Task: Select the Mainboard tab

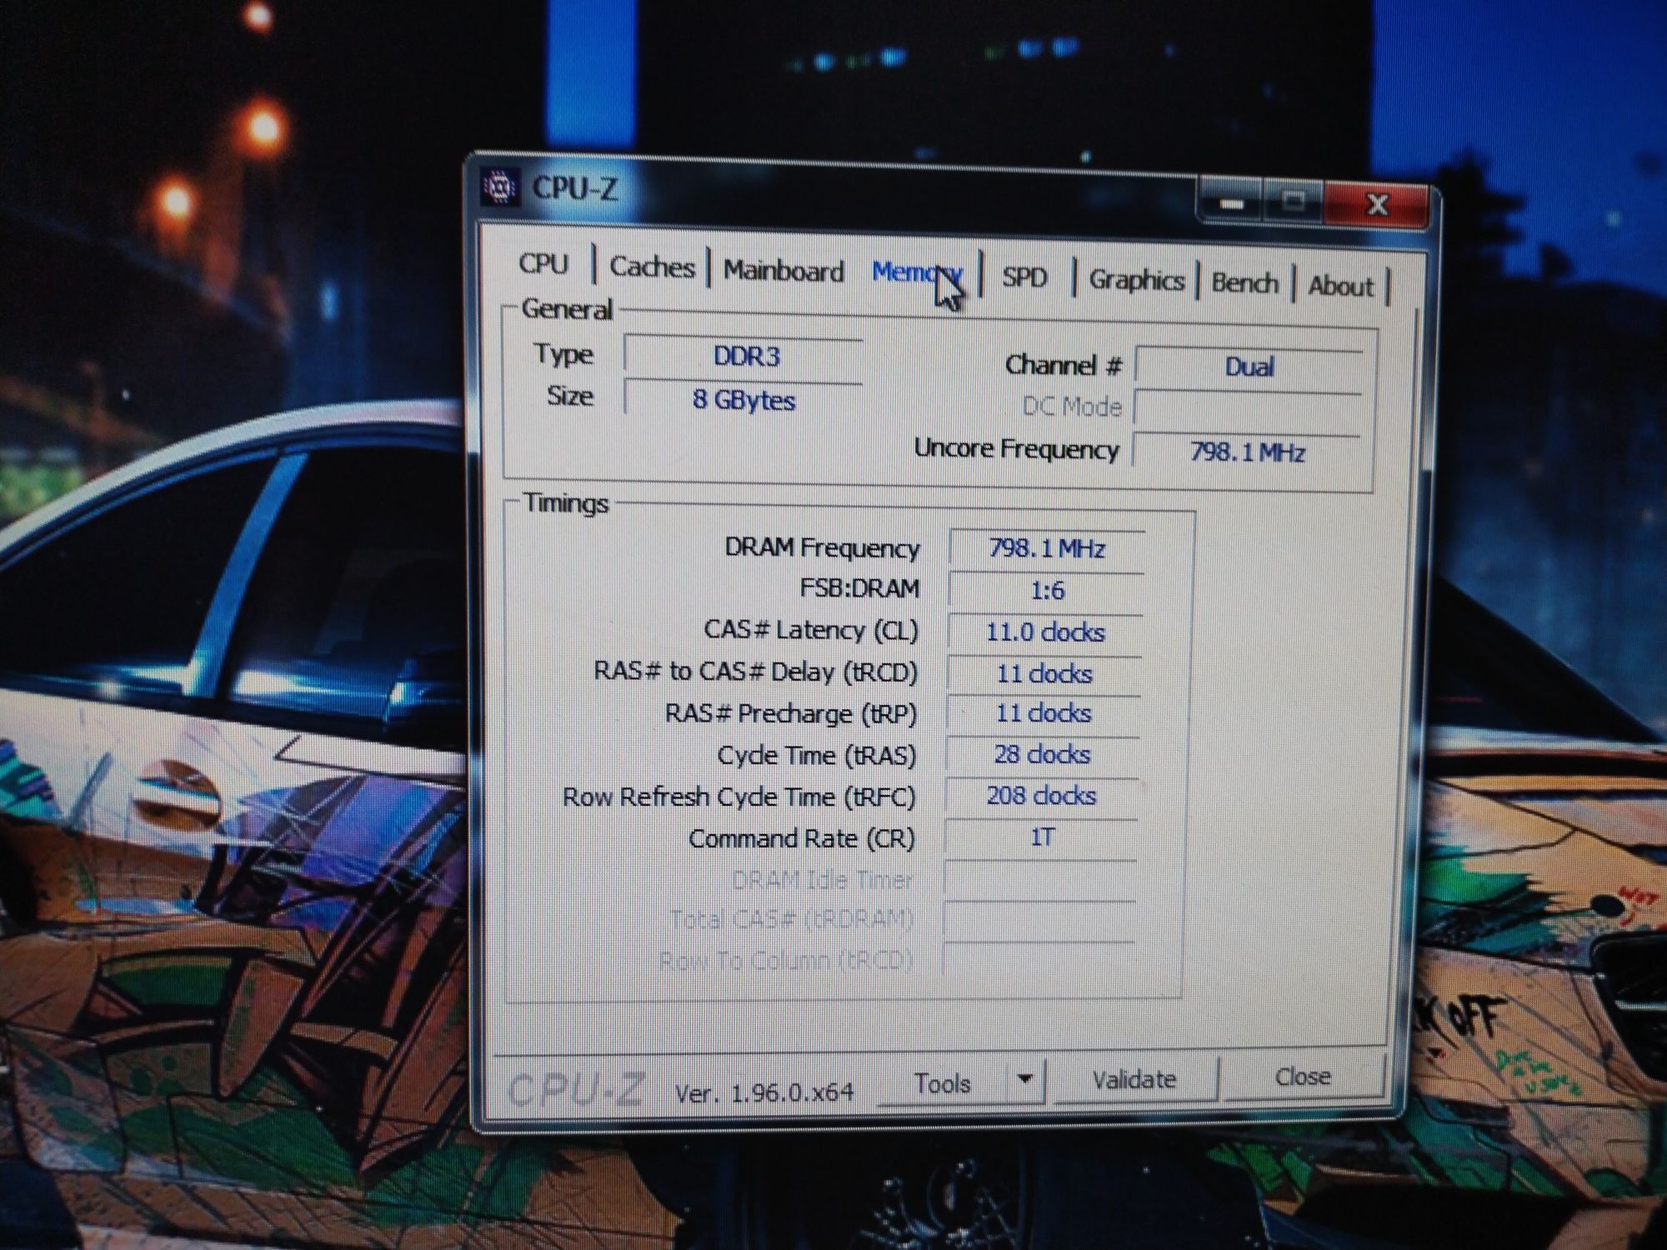Action: [x=783, y=271]
